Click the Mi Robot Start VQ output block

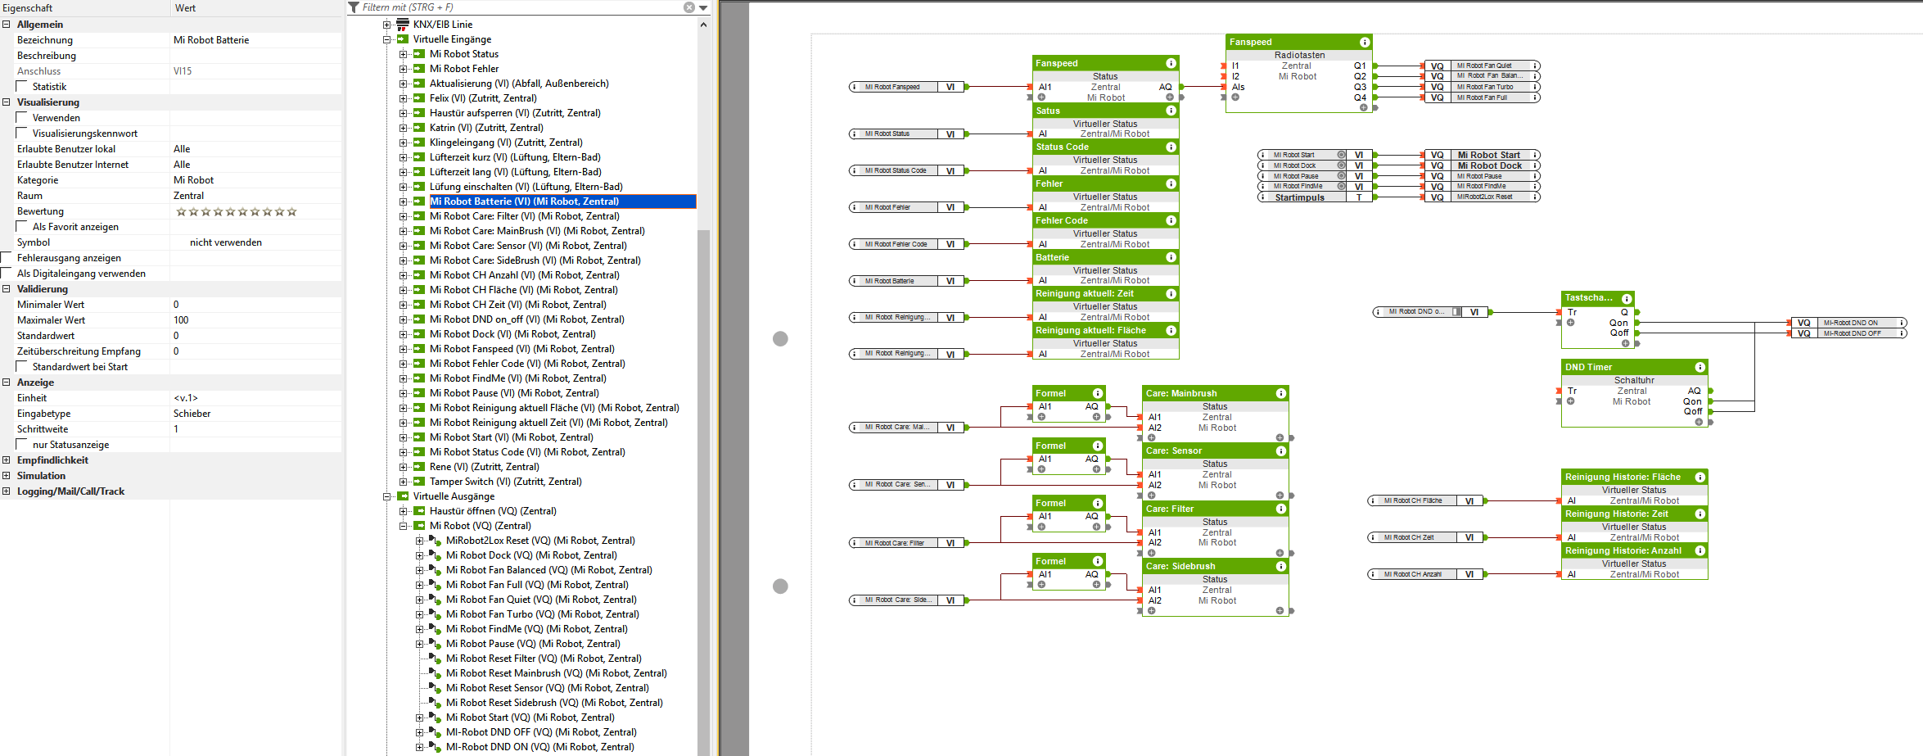click(1487, 155)
